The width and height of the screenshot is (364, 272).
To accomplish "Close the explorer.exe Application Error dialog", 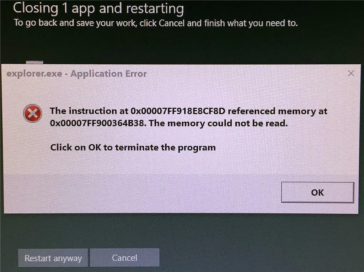I will click(351, 73).
